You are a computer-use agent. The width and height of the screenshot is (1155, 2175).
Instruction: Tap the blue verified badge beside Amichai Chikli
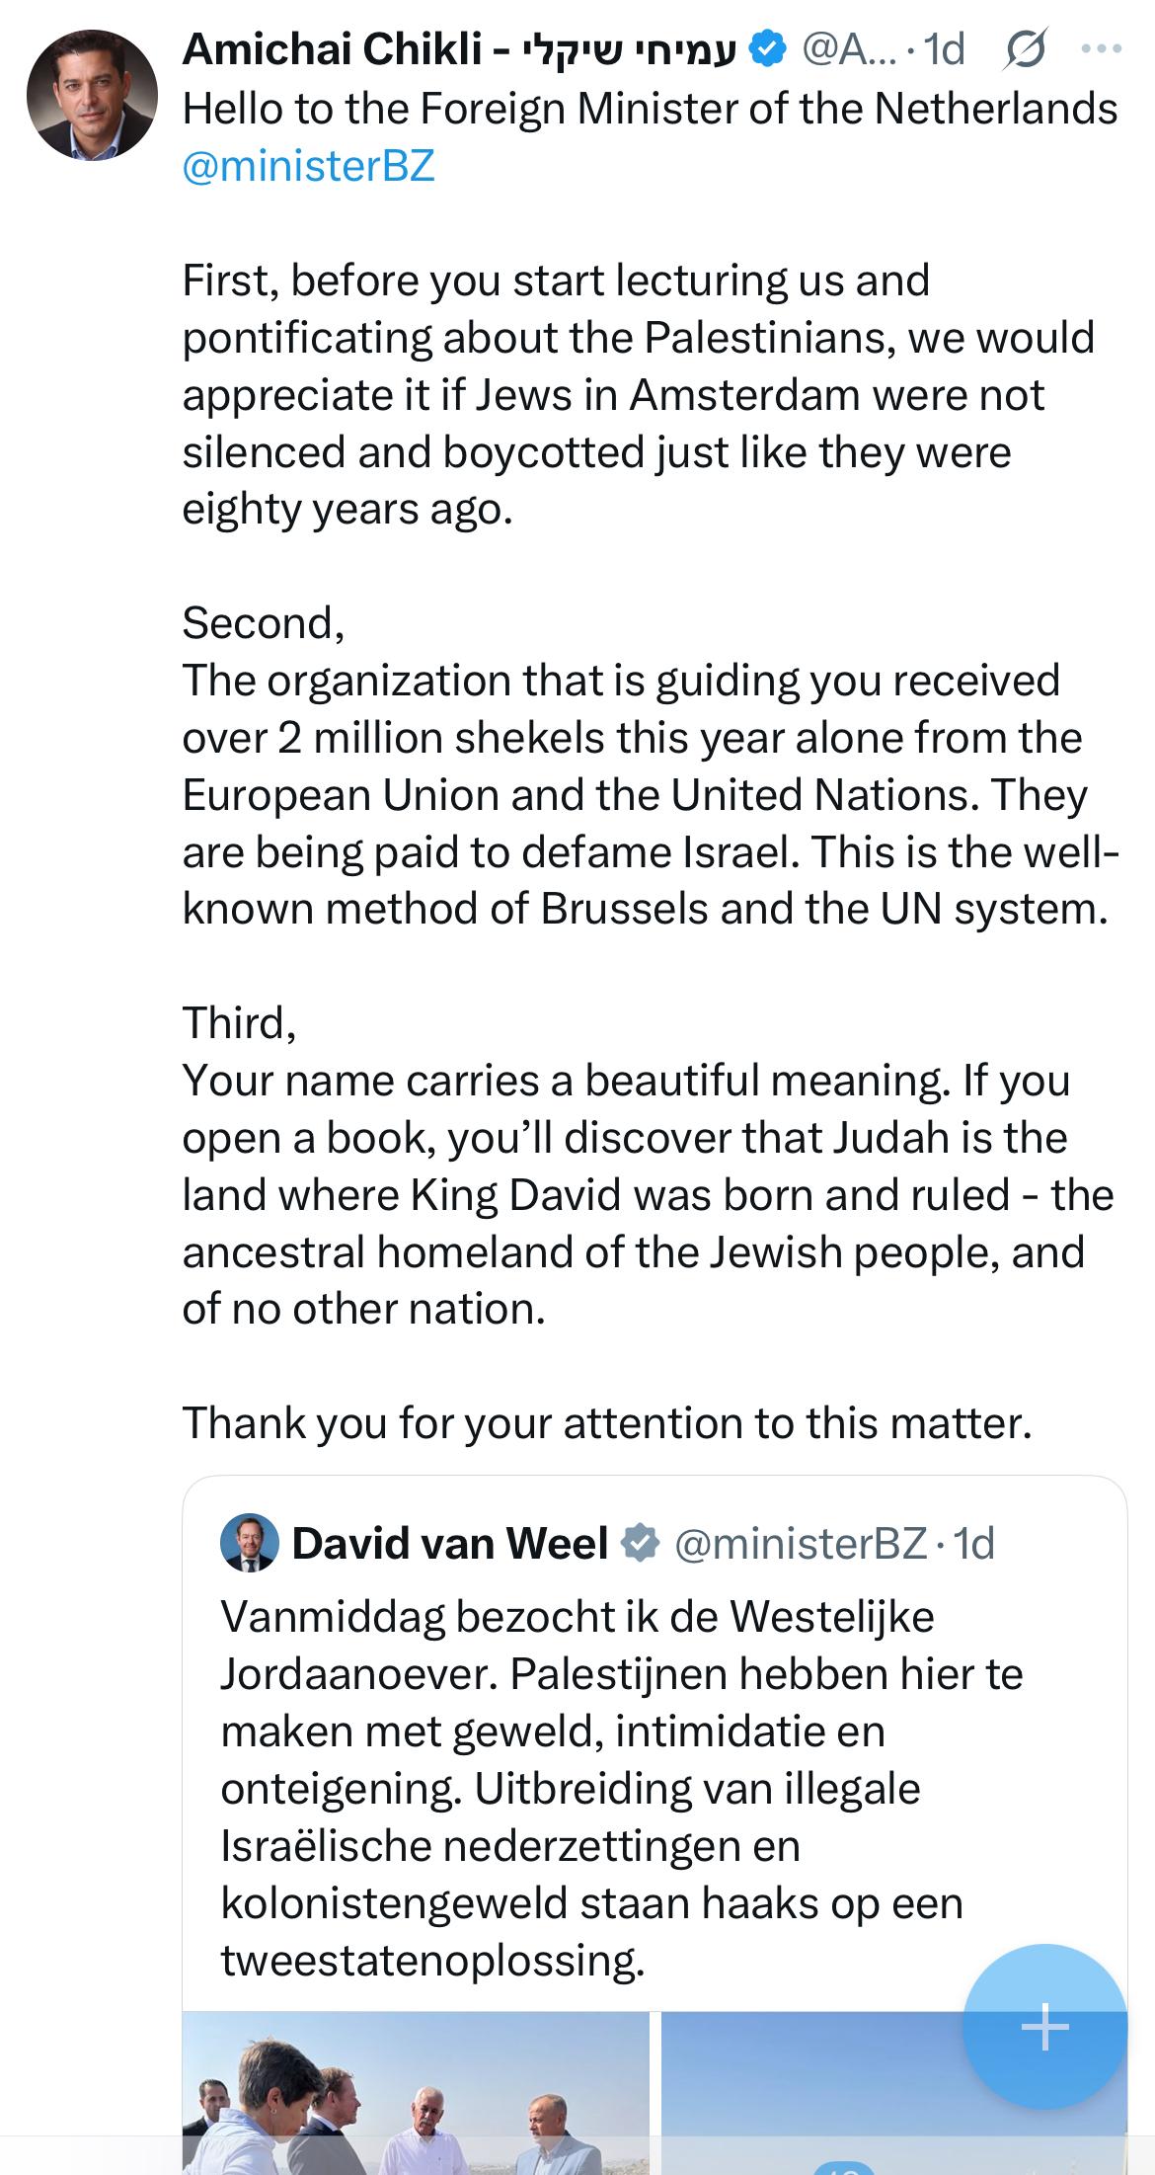pos(769,49)
